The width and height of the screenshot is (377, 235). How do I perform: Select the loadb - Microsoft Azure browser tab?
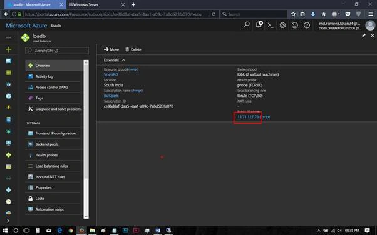click(35, 5)
